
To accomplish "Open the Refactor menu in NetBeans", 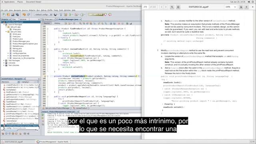I will point(32,10).
